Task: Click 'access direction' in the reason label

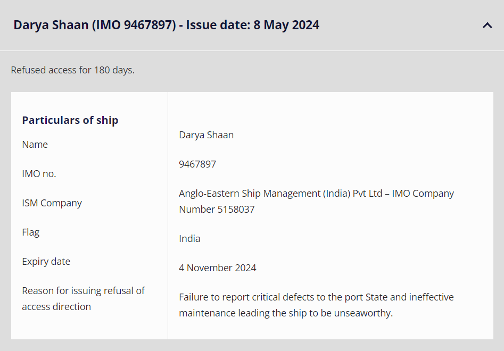Action: pyautogui.click(x=56, y=307)
